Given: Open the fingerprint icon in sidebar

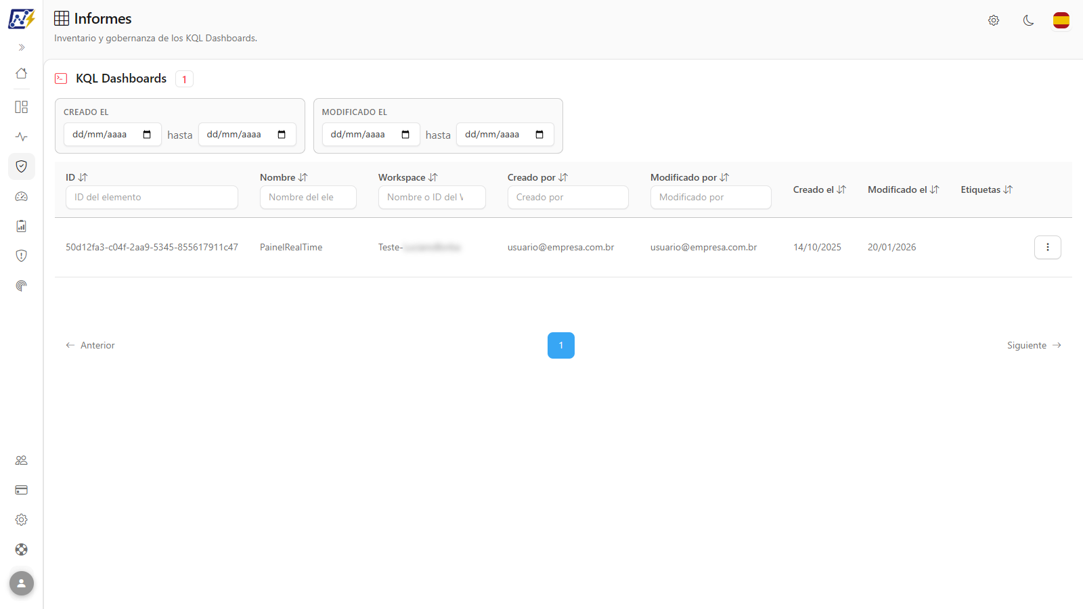Looking at the screenshot, I should pos(22,286).
